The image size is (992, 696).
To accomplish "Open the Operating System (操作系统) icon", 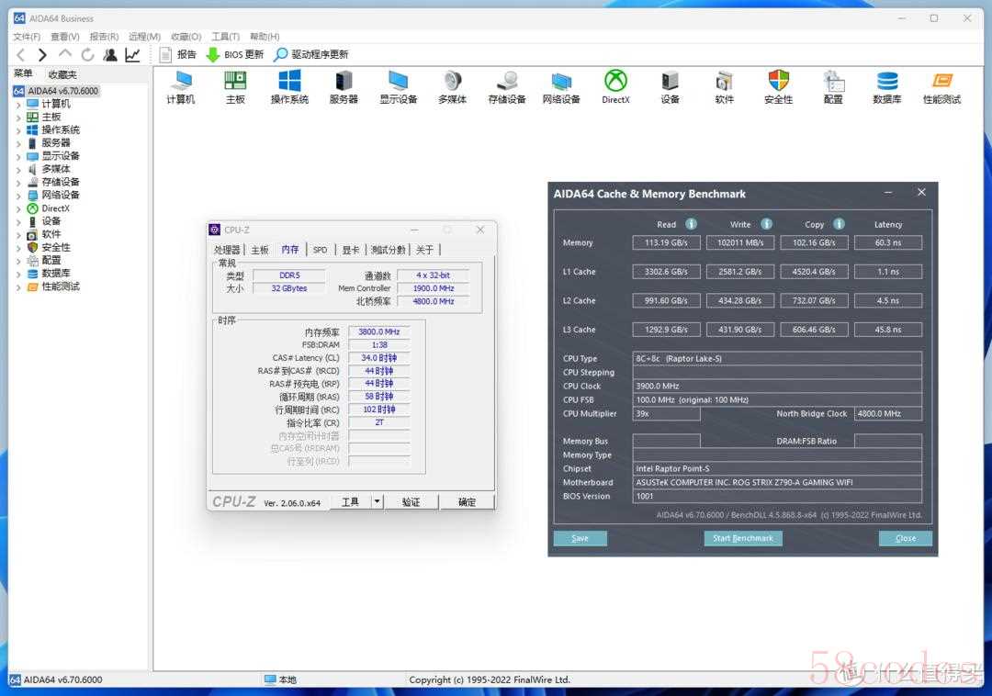I will coord(289,87).
